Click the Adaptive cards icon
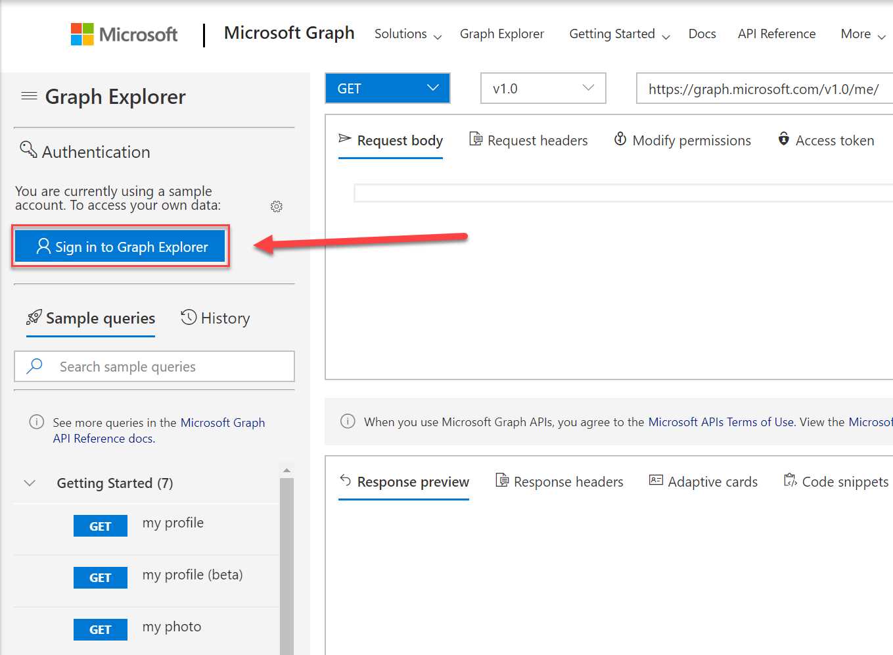 656,480
